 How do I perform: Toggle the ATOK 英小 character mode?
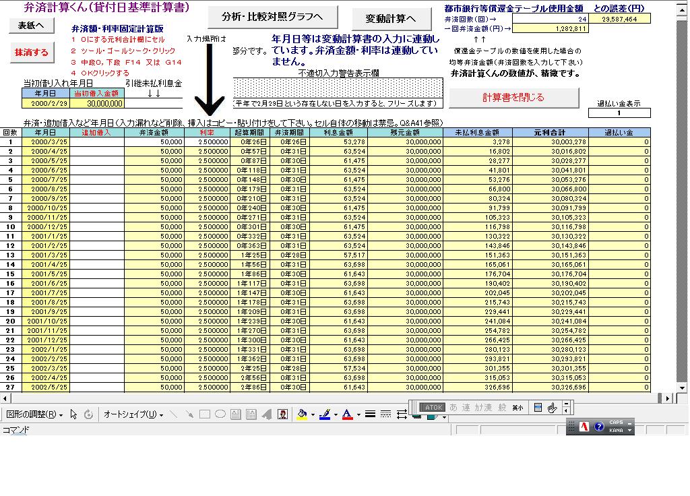point(518,408)
